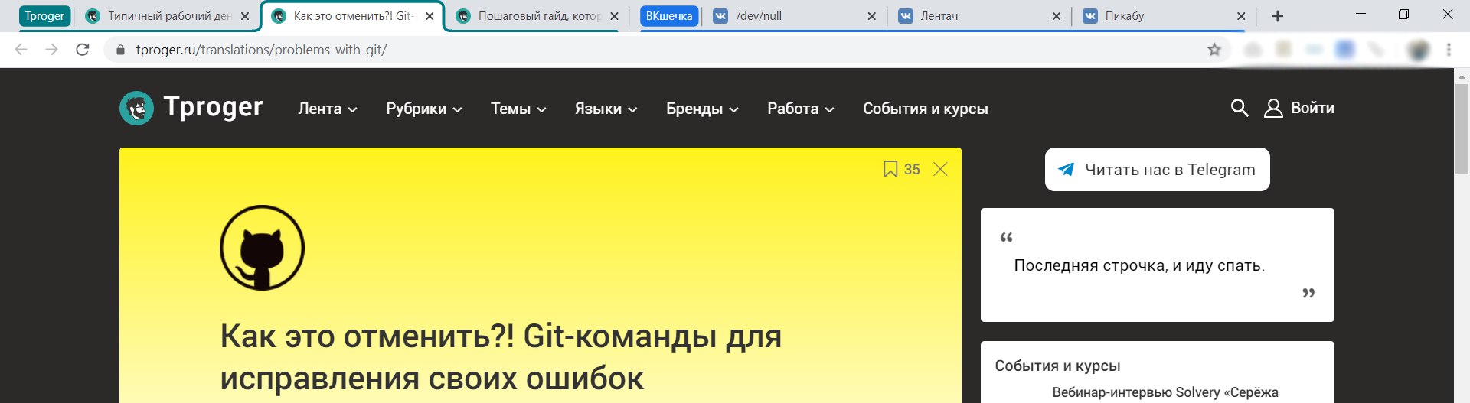Expand the Лента dropdown menu

[328, 109]
